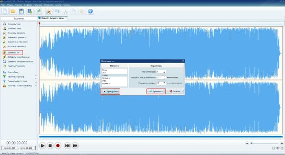Viewport: 285px width, 155px height.
Task: Click the selection start time field
Action: click(x=10, y=148)
